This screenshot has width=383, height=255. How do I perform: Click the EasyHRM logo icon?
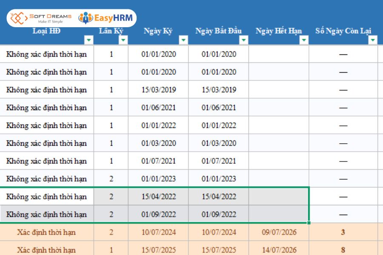tap(86, 18)
